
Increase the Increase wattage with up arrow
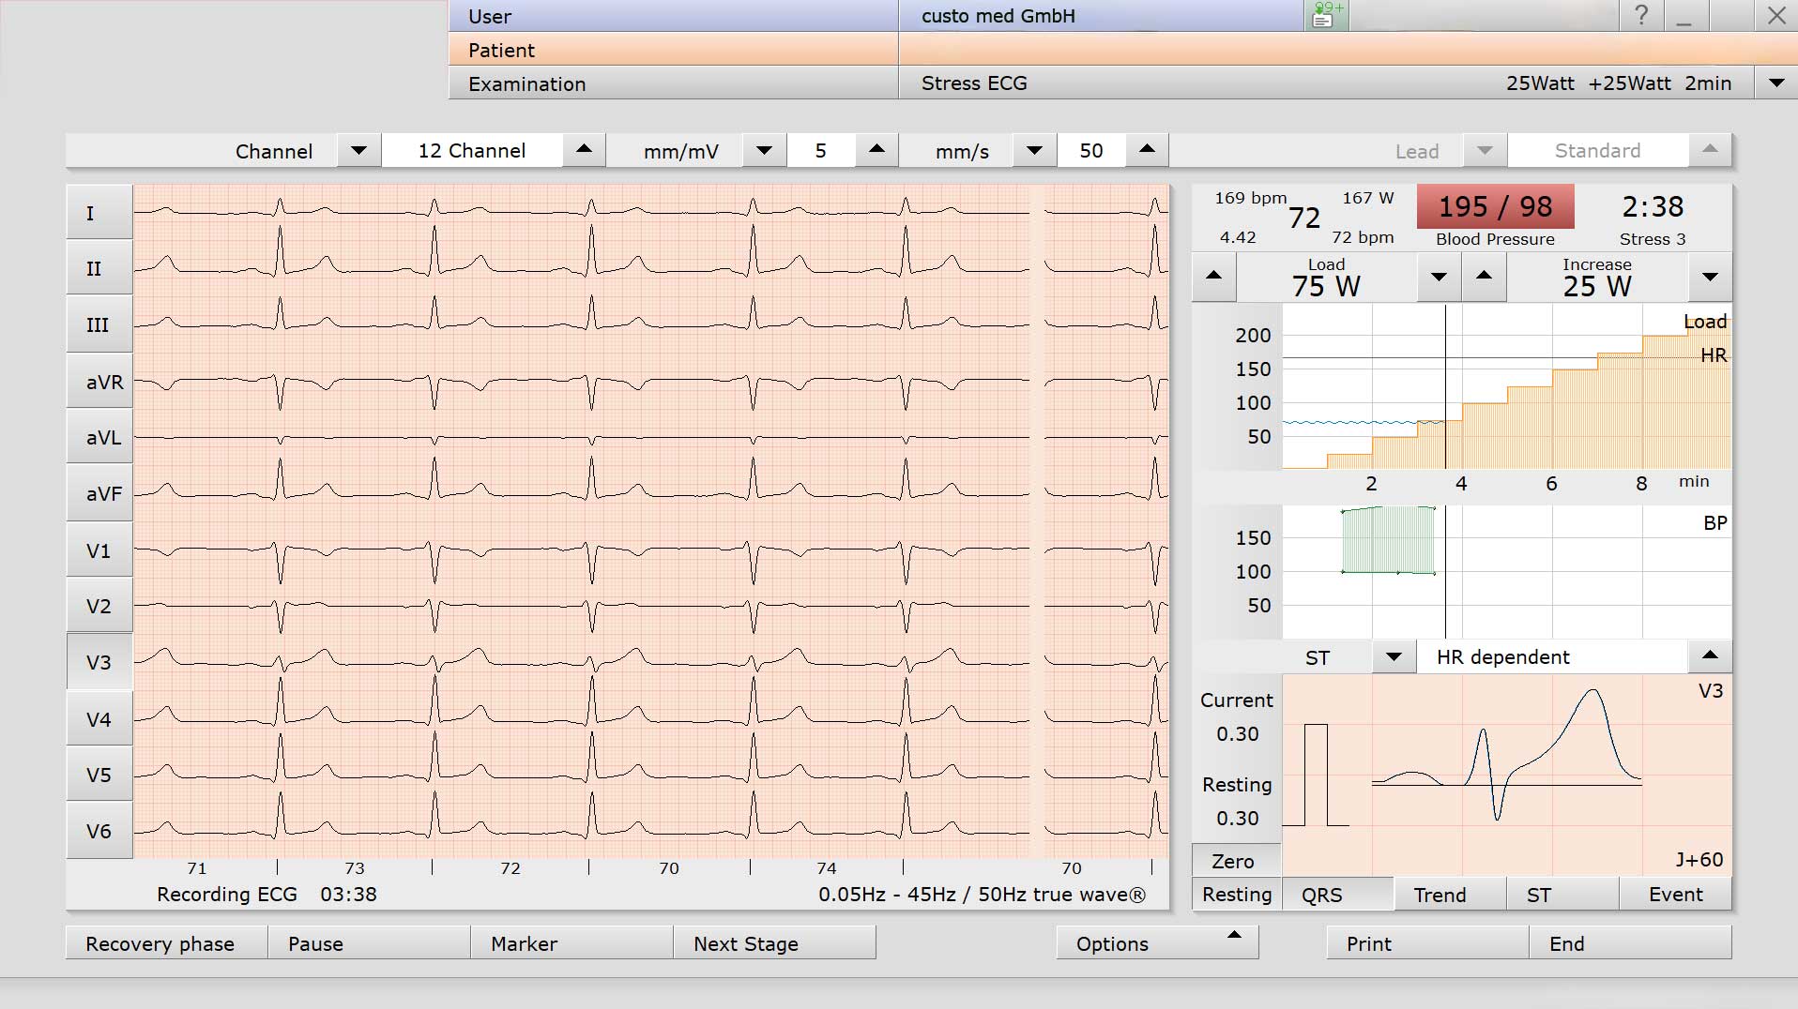(1484, 277)
